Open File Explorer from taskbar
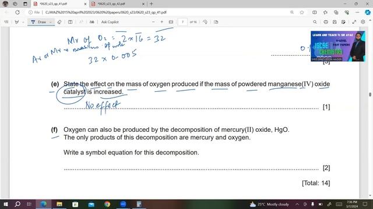The height and width of the screenshot is (209, 373). click(59, 204)
